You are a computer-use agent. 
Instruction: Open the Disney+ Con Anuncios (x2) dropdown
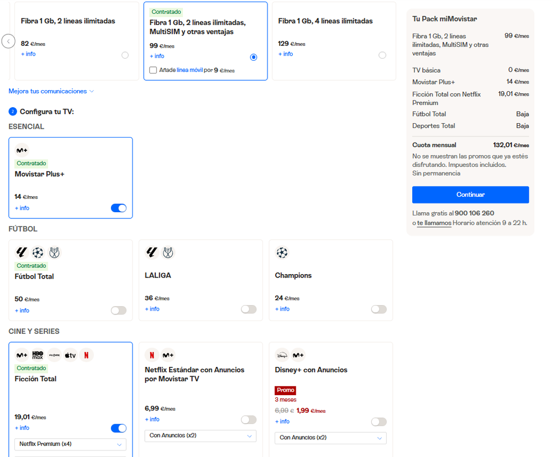tap(330, 438)
